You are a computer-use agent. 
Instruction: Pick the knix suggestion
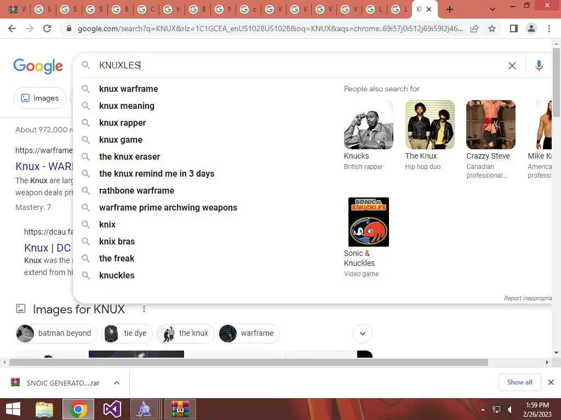tap(107, 225)
